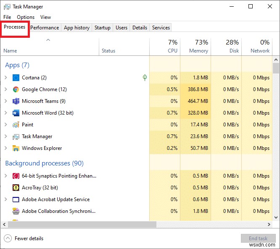The height and width of the screenshot is (249, 280).
Task: Click the Windows Explorer folder icon
Action: 16,148
